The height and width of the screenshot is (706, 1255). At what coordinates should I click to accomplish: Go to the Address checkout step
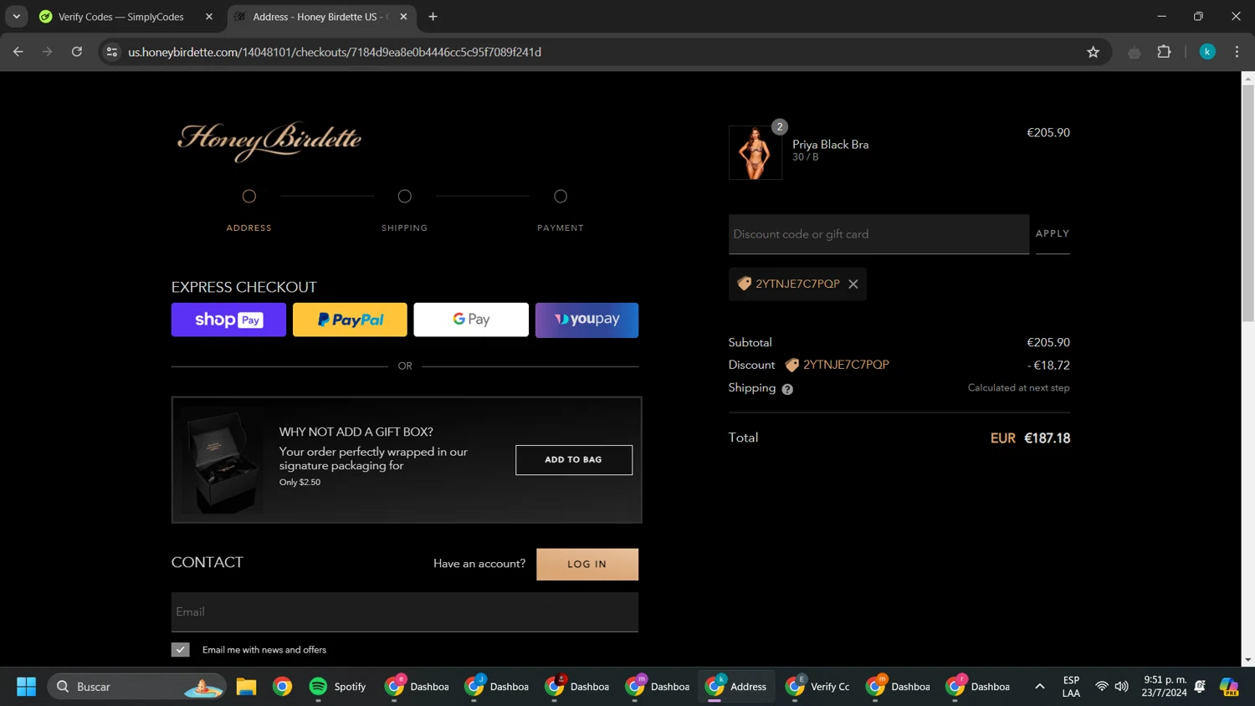tap(249, 211)
